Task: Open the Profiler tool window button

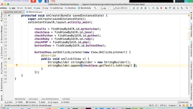Action: pyautogui.click(x=65, y=102)
